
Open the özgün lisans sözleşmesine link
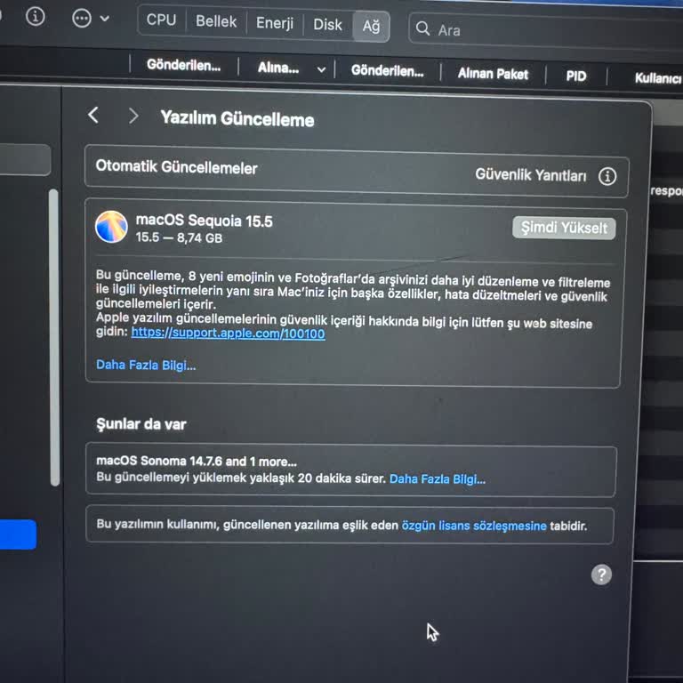pos(473,526)
